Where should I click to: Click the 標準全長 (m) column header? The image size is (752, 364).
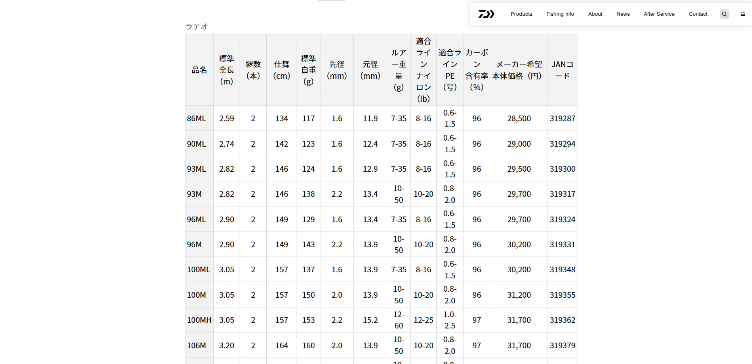[x=227, y=70]
